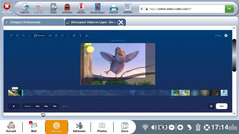Open Docs
This screenshot has width=239, height=134.
point(125,127)
